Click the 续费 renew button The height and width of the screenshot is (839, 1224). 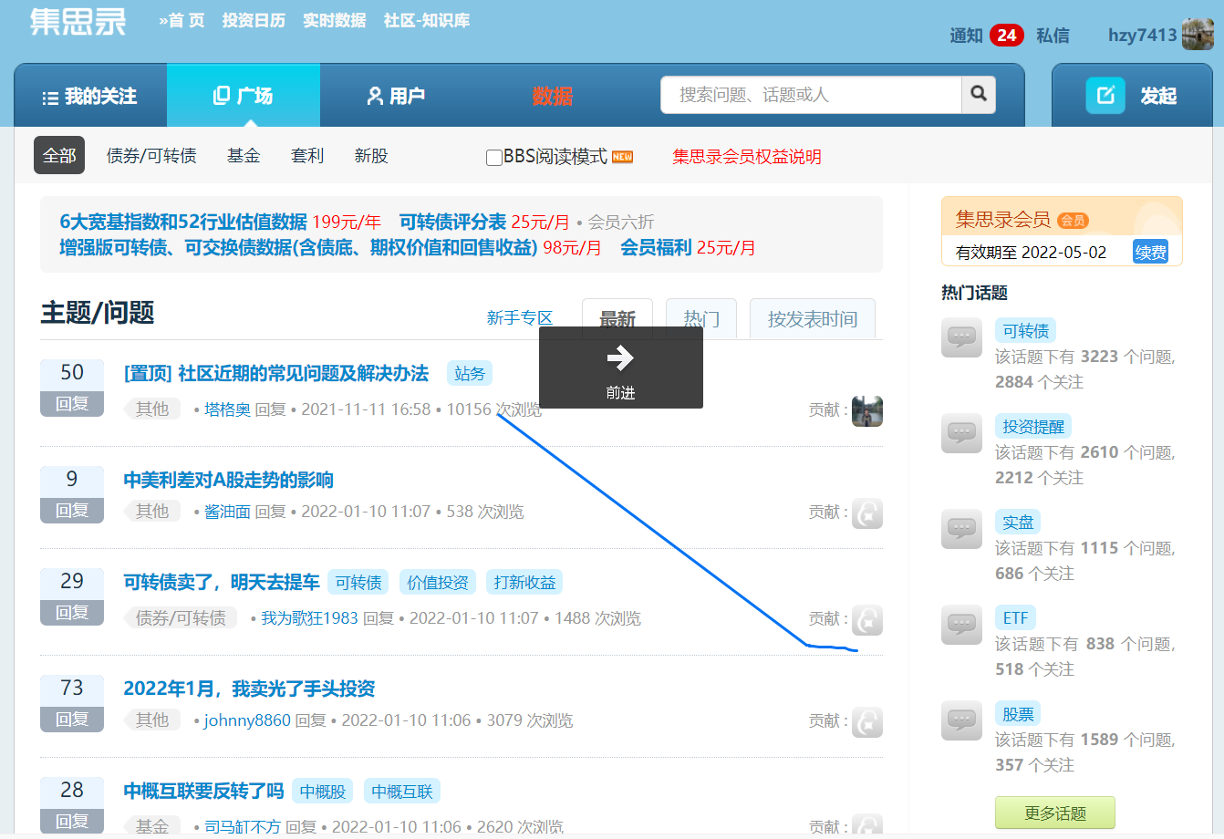(x=1150, y=253)
